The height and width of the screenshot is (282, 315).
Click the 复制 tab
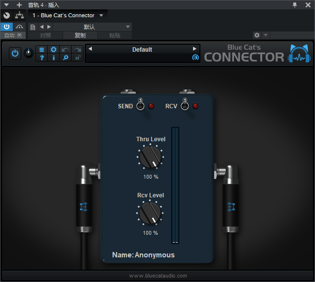tap(80, 35)
